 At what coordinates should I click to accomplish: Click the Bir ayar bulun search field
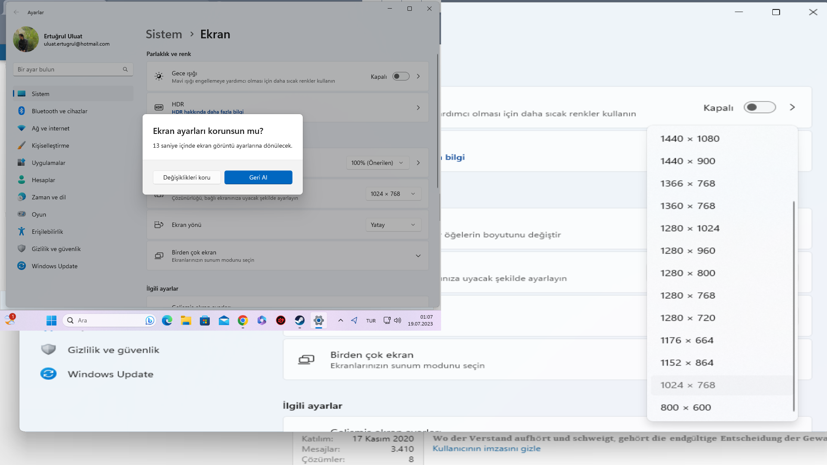[69, 69]
